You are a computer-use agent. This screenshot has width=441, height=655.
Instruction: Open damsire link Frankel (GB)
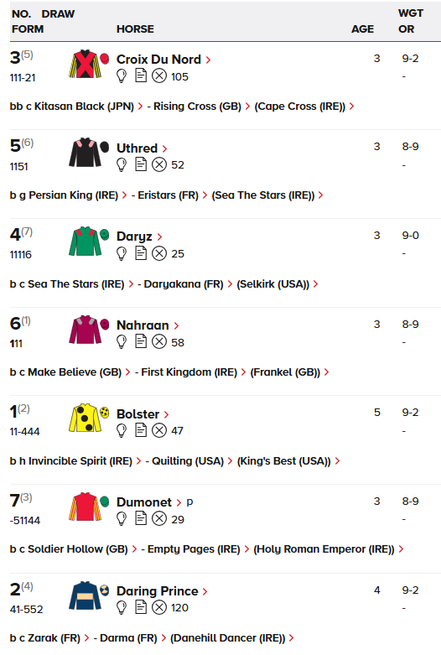(285, 372)
